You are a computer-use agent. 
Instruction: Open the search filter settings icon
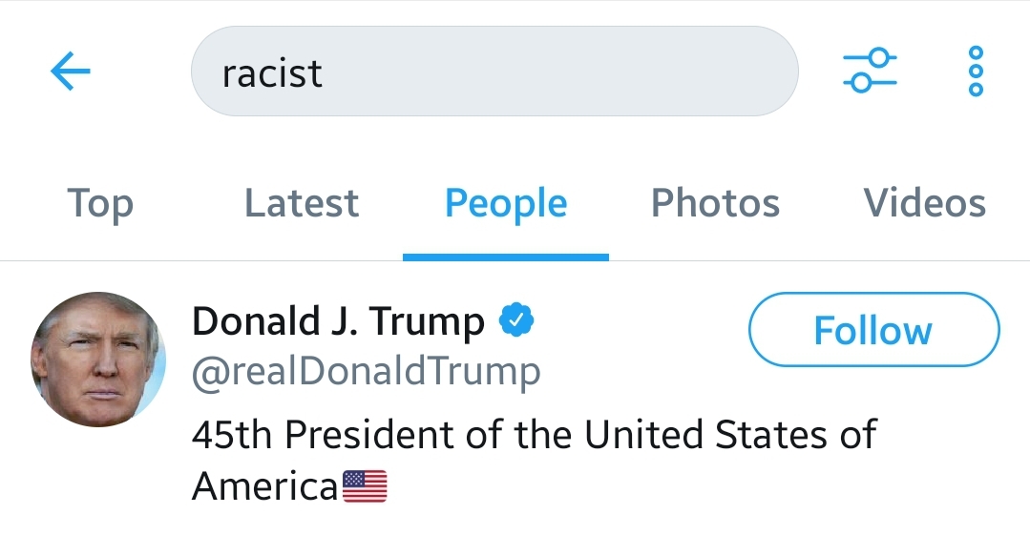click(x=869, y=72)
